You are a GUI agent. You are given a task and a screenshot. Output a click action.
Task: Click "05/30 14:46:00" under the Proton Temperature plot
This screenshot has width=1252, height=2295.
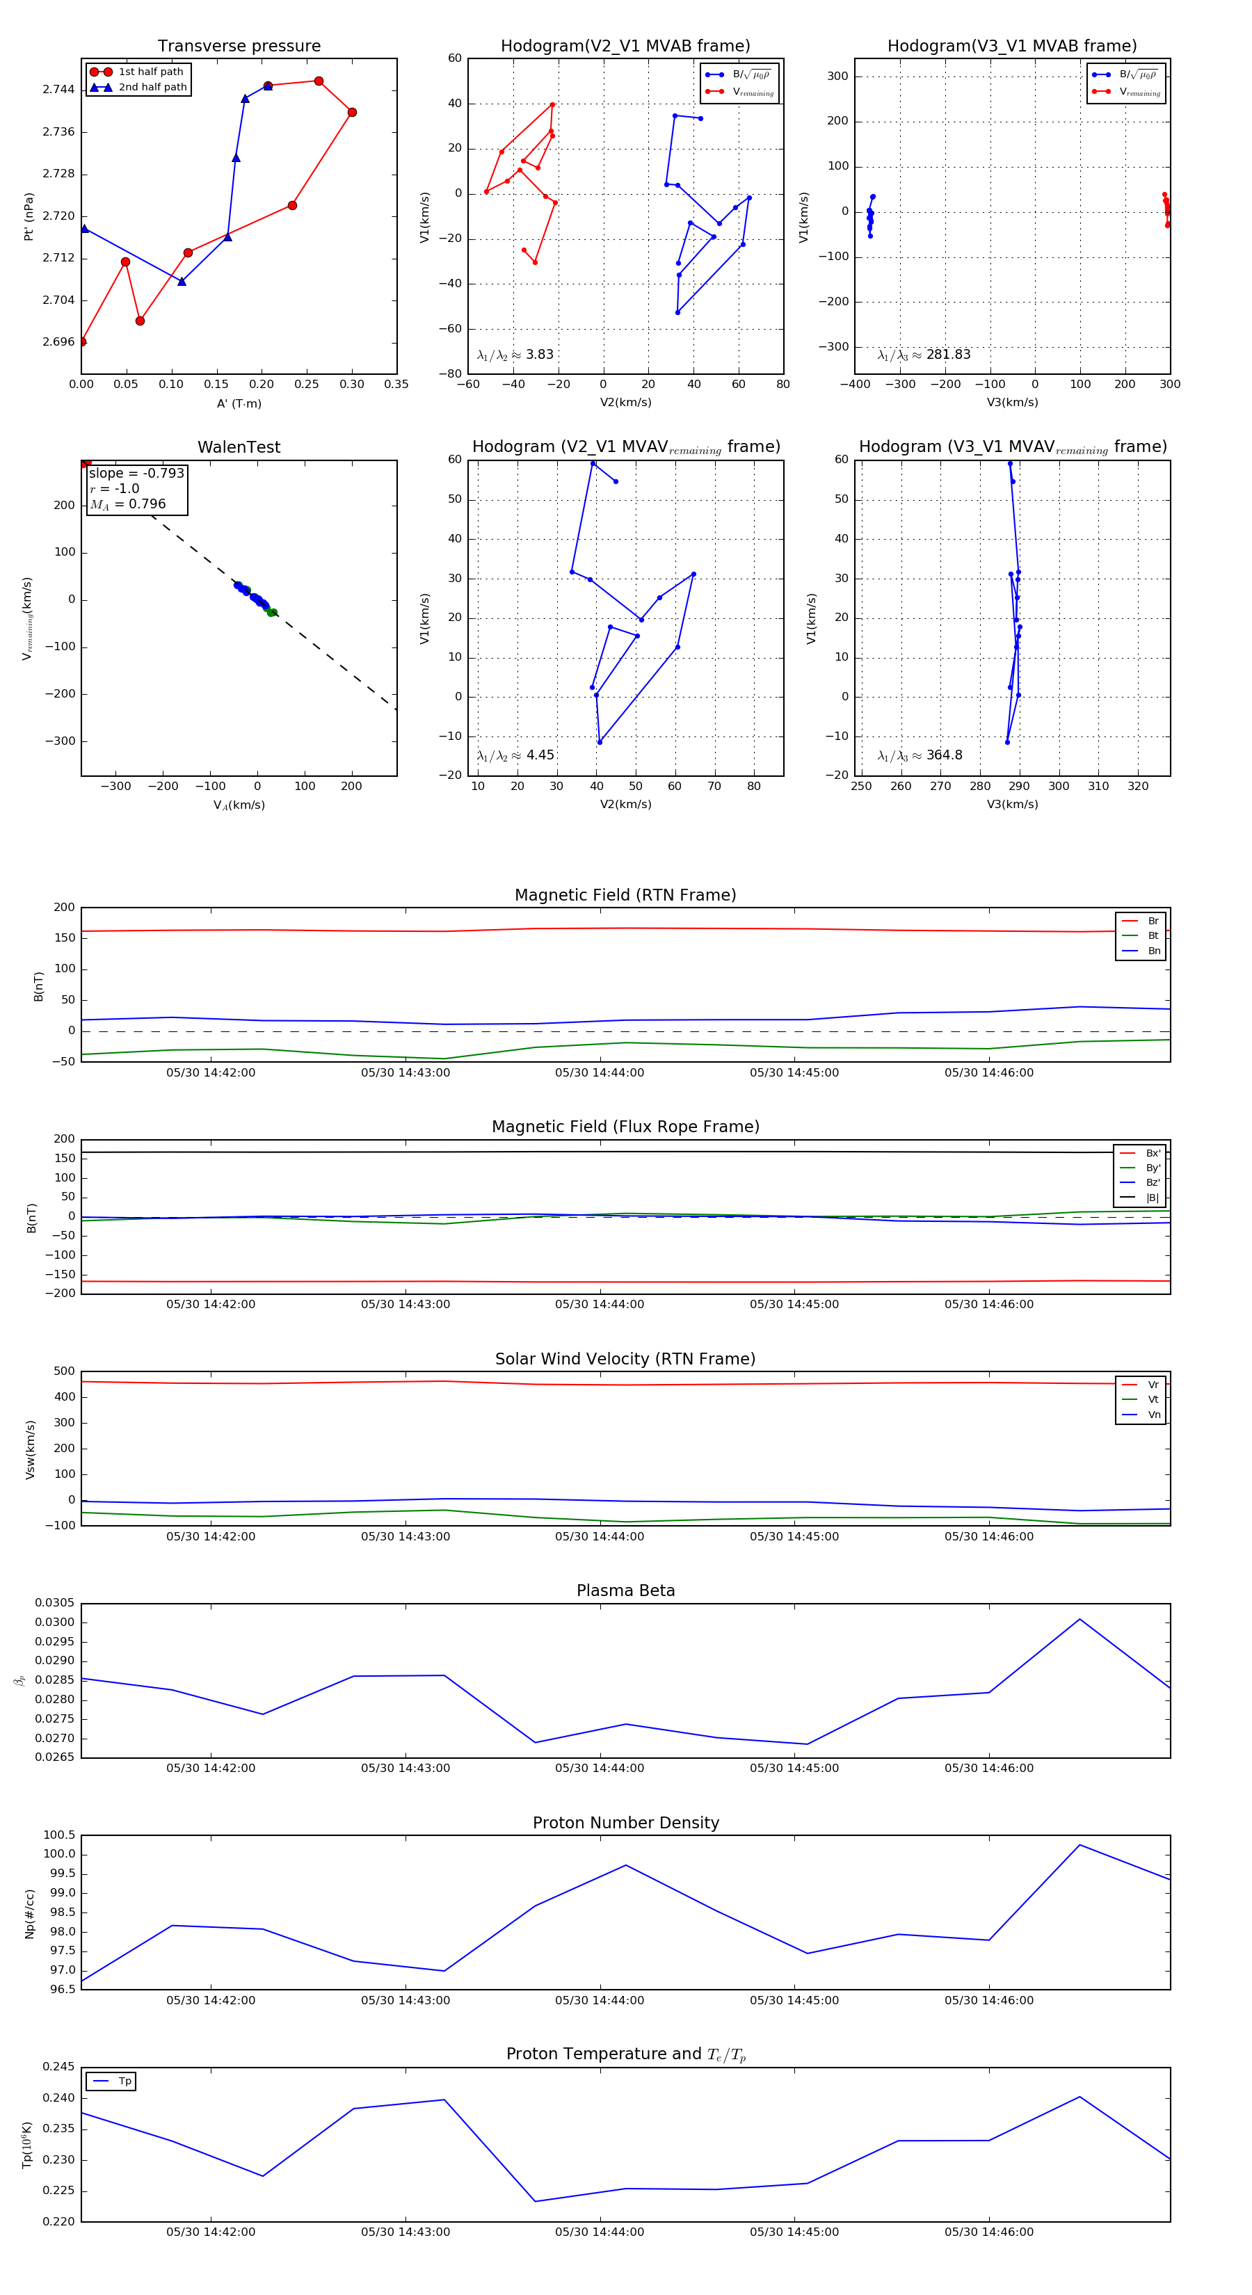[x=989, y=2232]
